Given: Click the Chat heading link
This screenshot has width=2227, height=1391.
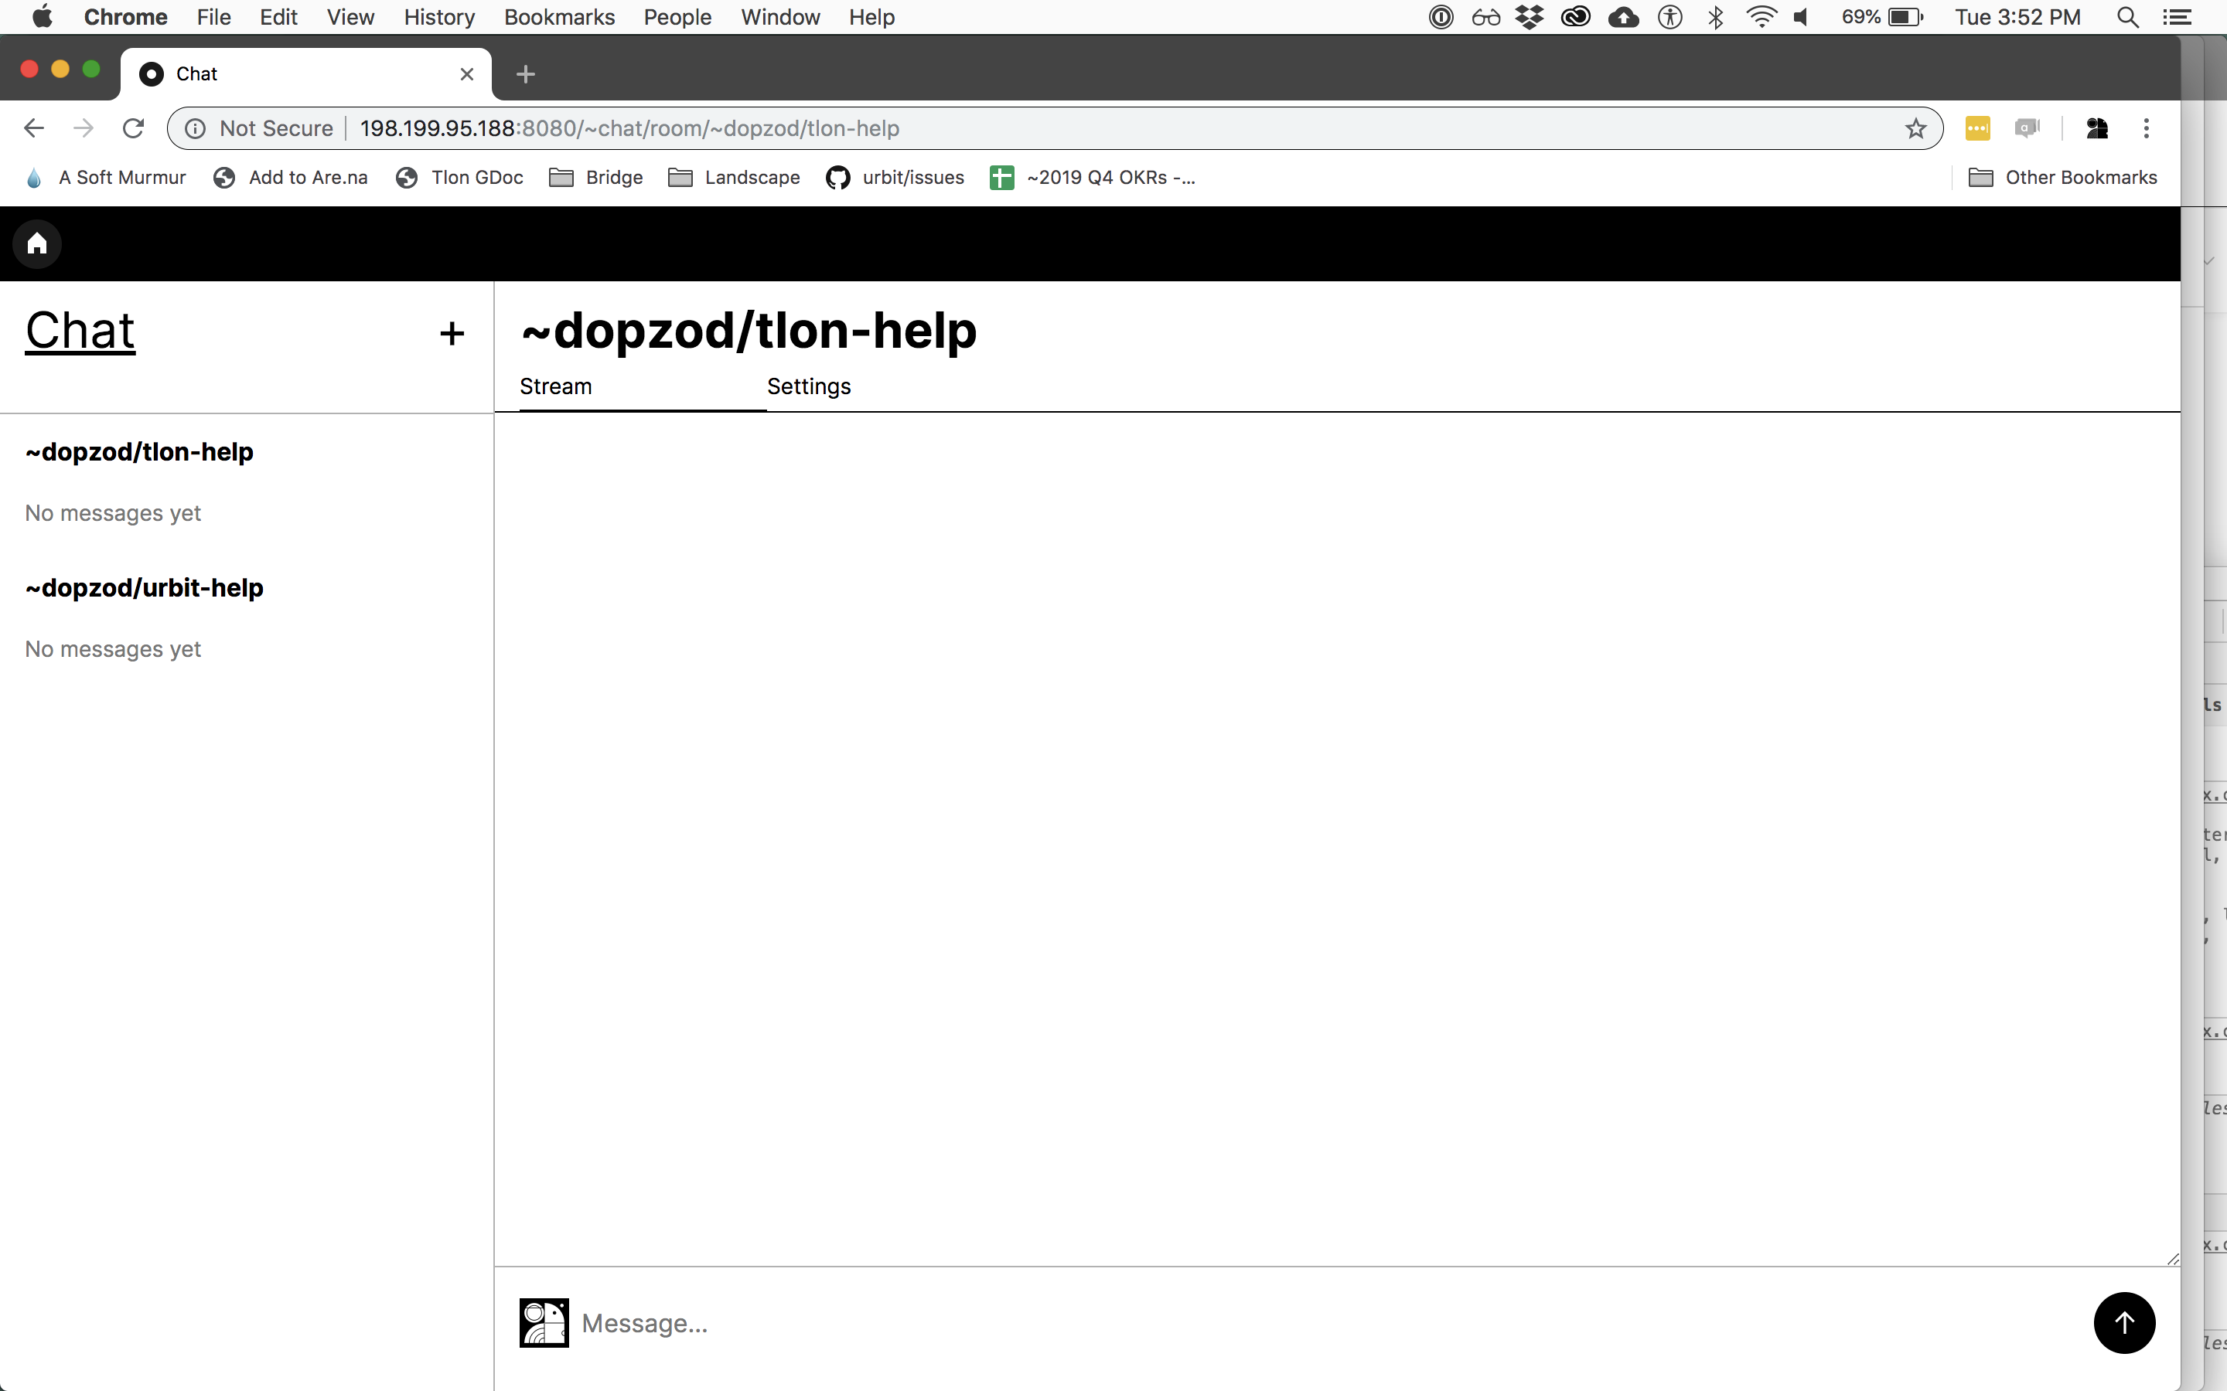Looking at the screenshot, I should click(80, 330).
